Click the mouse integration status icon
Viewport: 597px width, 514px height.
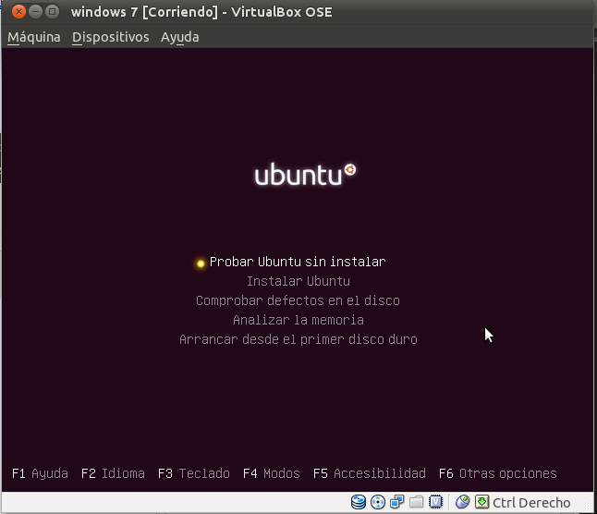462,502
